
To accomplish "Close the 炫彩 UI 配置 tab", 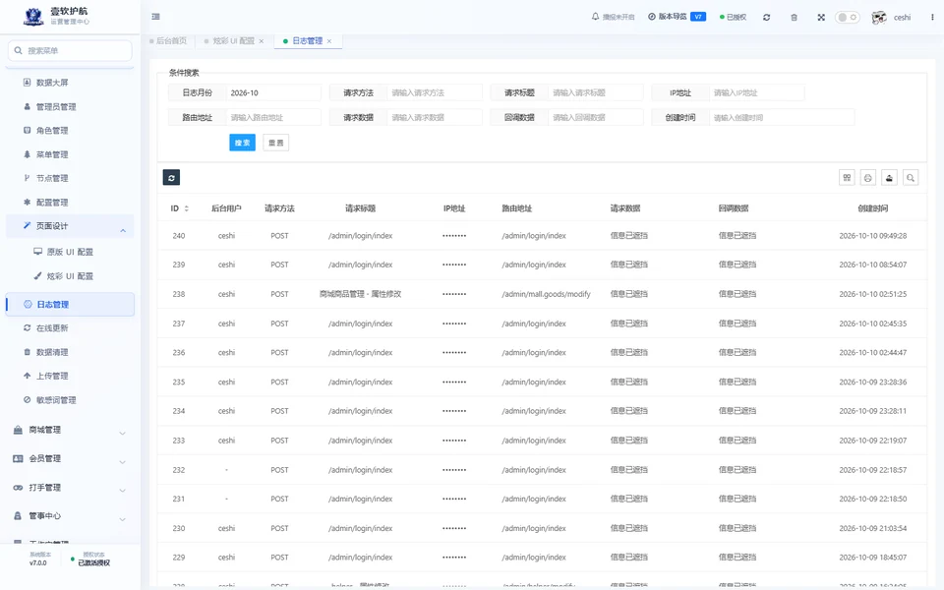I will tap(262, 41).
